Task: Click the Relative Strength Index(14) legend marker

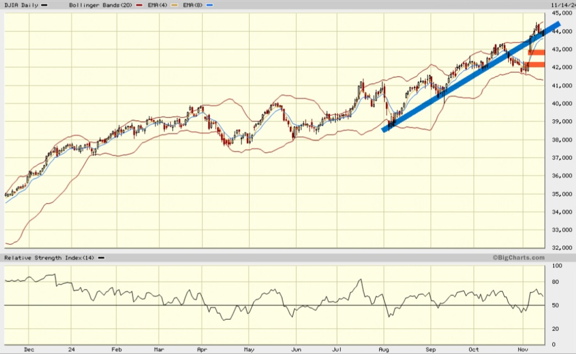Action: point(100,258)
